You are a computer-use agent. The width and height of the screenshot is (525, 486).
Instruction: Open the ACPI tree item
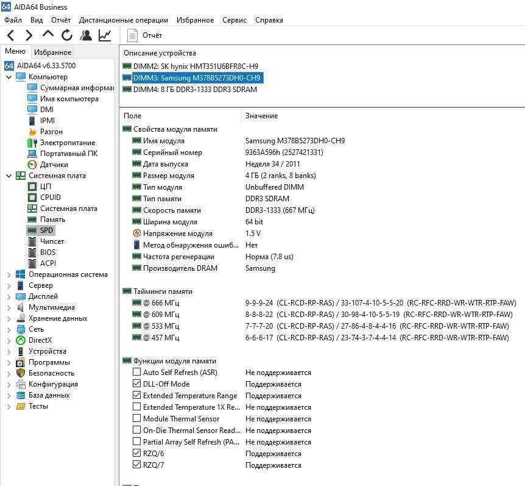pyautogui.click(x=41, y=263)
